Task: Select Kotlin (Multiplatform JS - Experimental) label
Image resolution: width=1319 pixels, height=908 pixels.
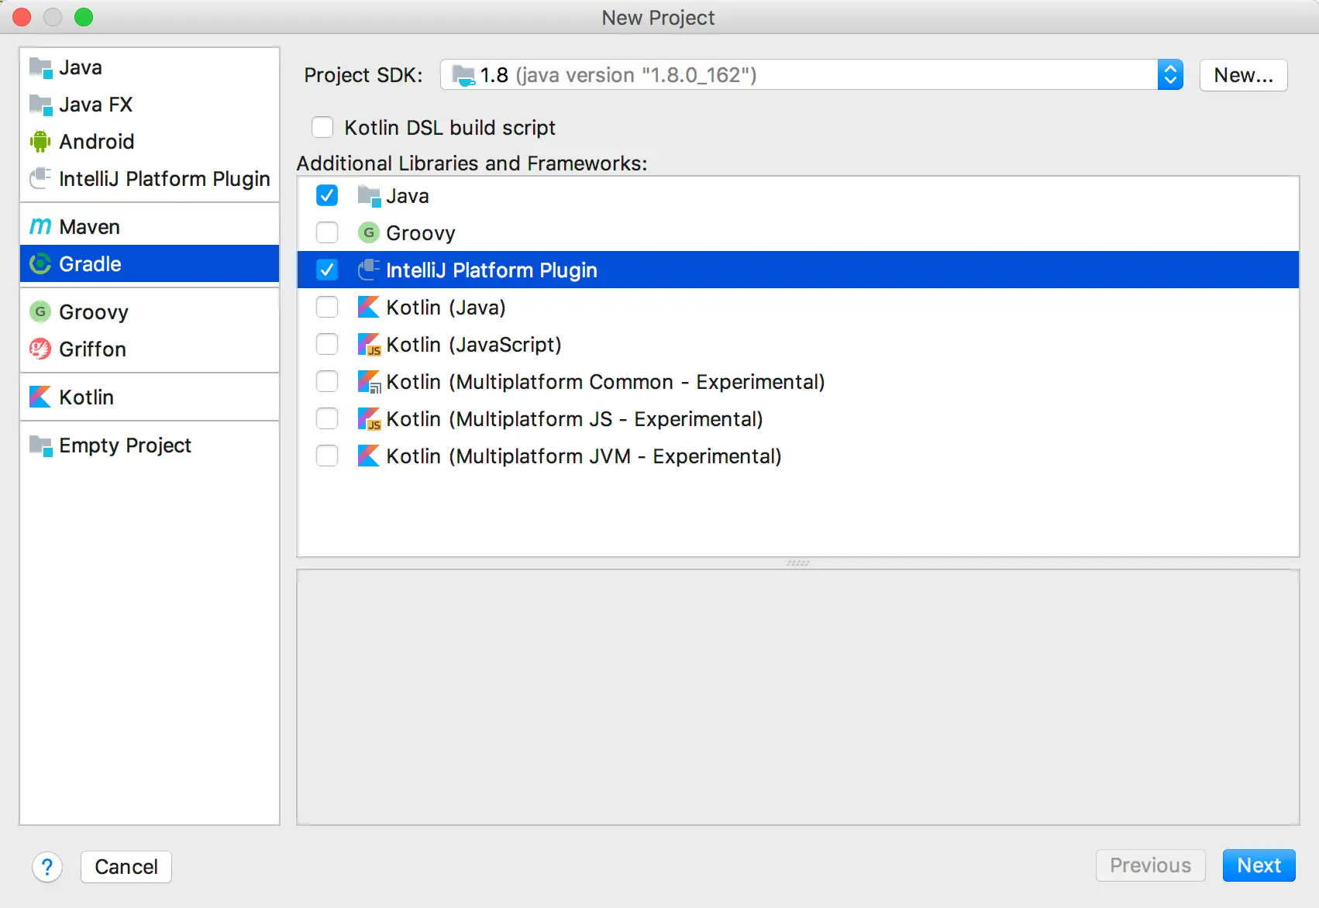Action: (574, 419)
